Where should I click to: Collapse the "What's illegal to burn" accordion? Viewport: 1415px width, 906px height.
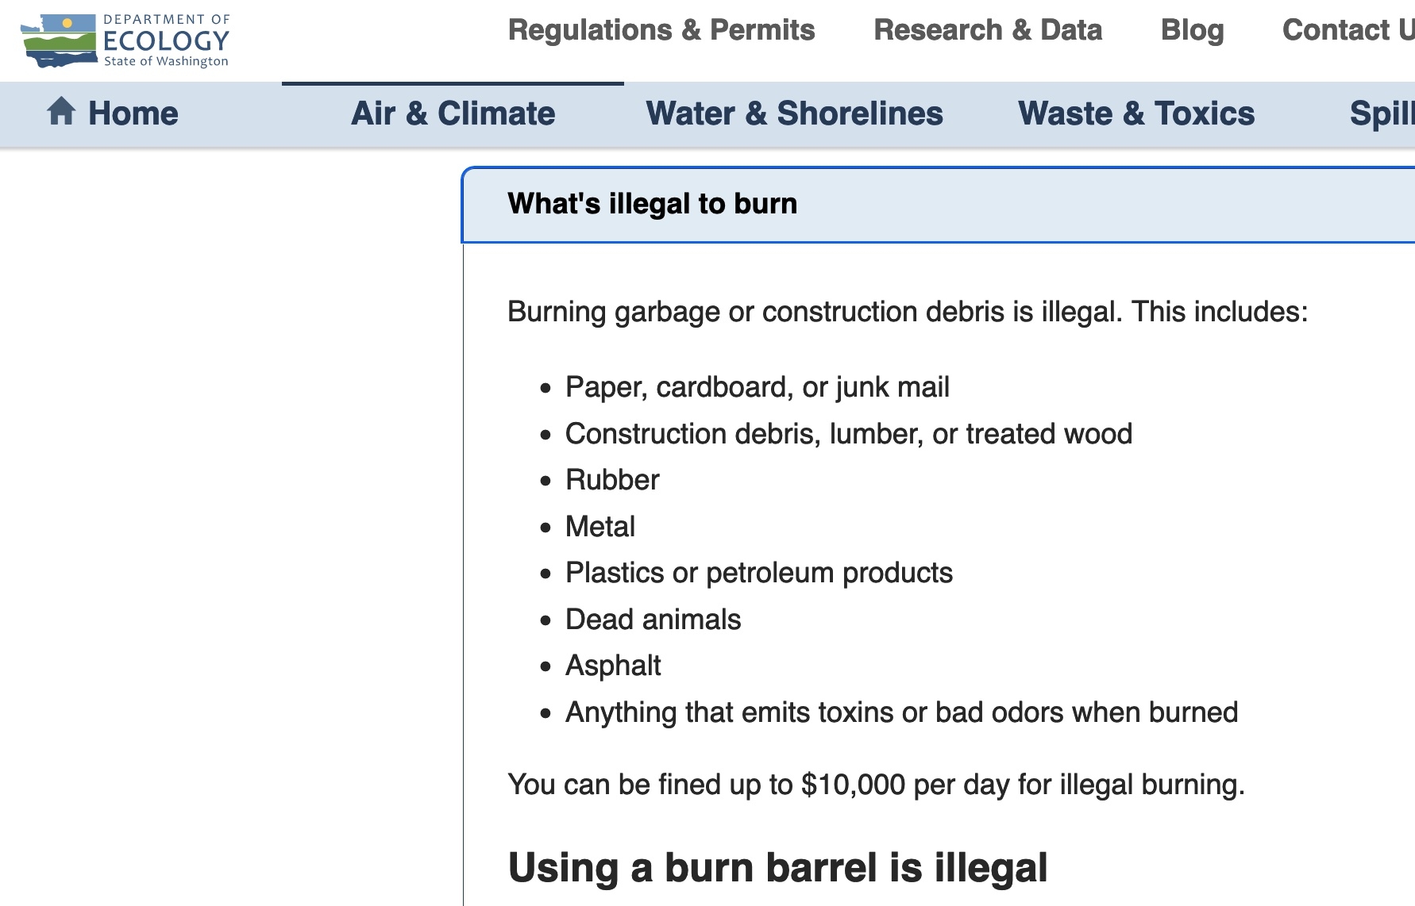pos(652,204)
